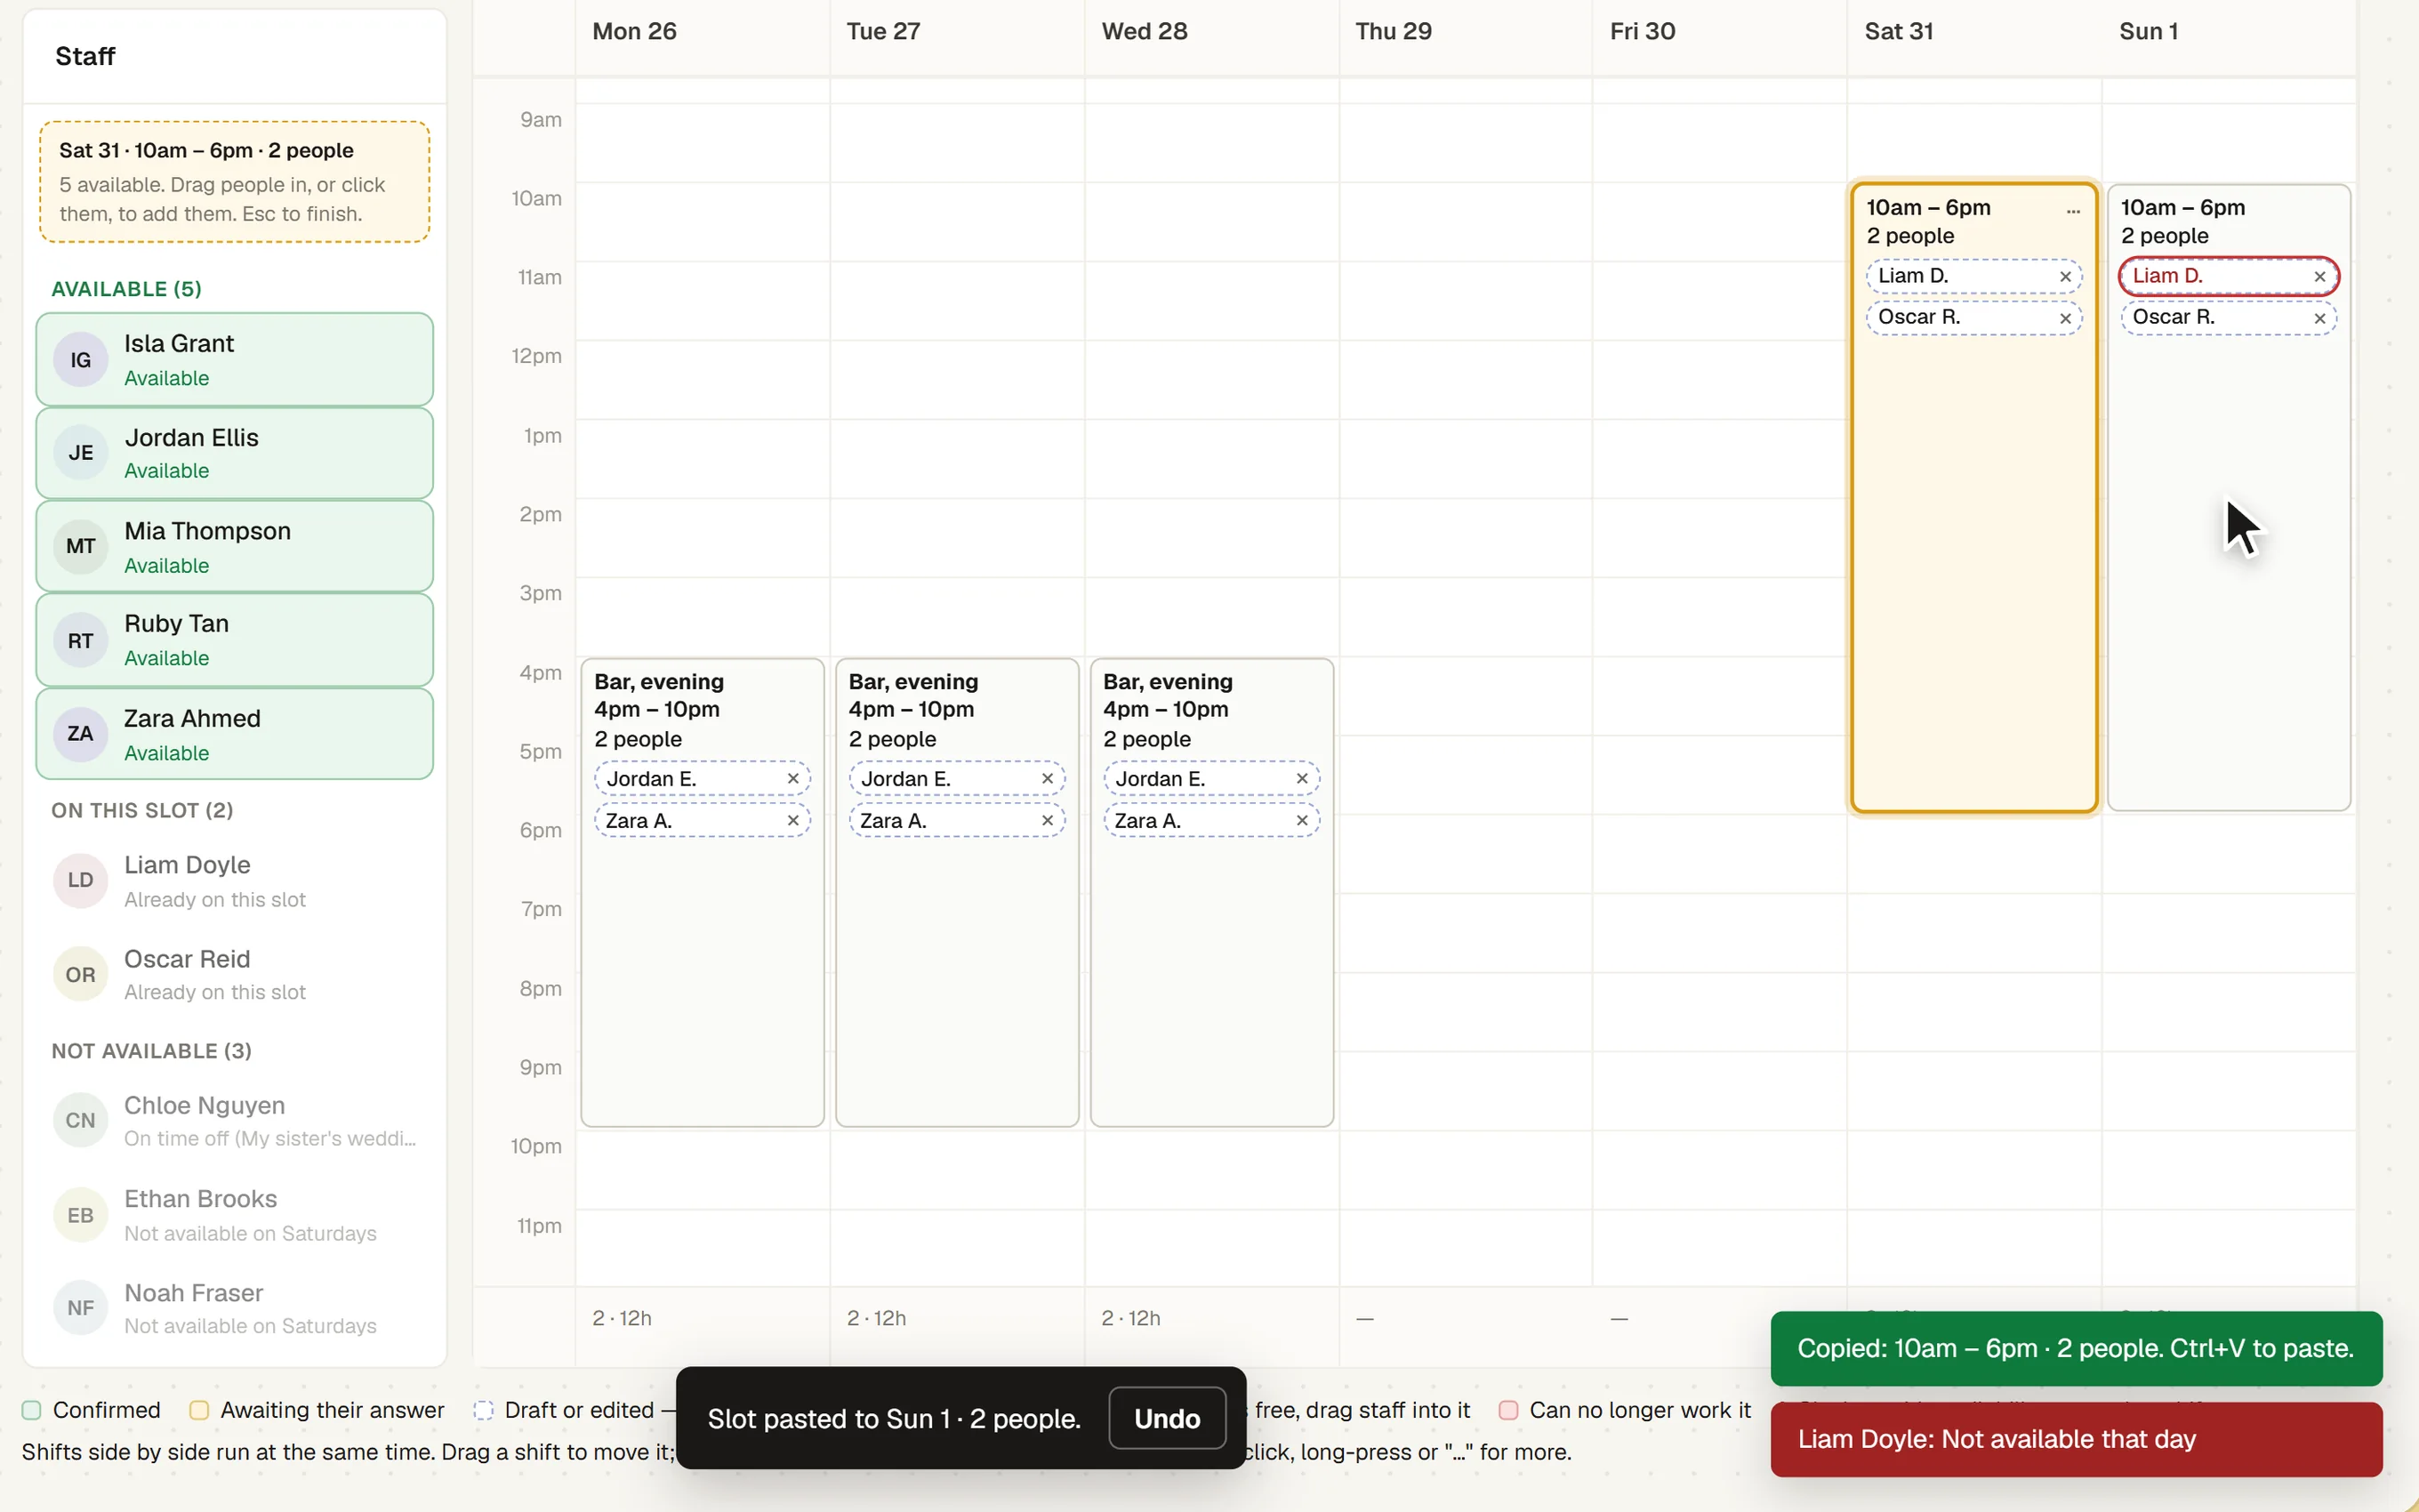This screenshot has width=2419, height=1512.
Task: Add Isla Grant to the slot
Action: [x=235, y=360]
